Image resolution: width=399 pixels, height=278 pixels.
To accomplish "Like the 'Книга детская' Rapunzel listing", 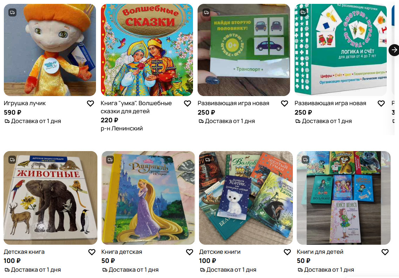I will coord(189,252).
